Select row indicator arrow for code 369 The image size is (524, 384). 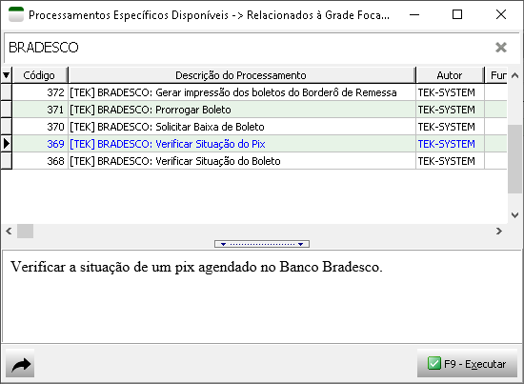click(7, 144)
